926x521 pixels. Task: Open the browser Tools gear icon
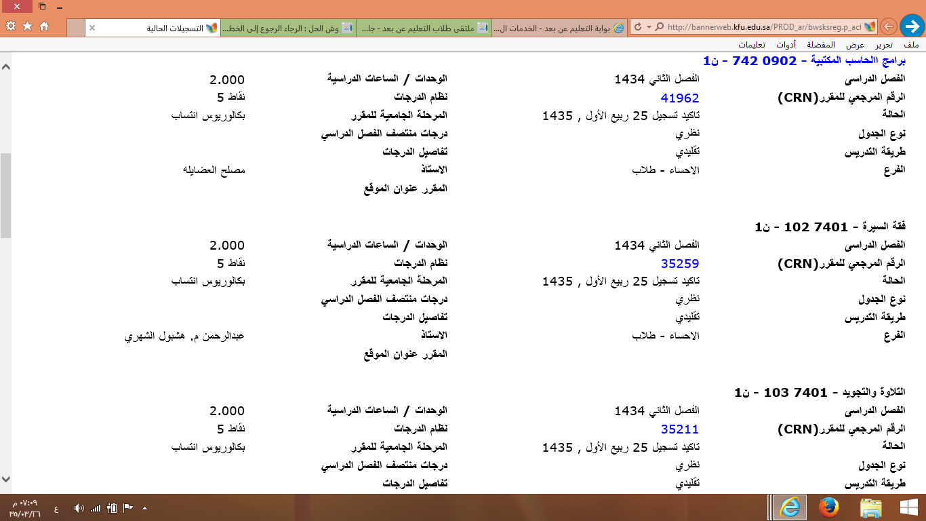coord(10,26)
